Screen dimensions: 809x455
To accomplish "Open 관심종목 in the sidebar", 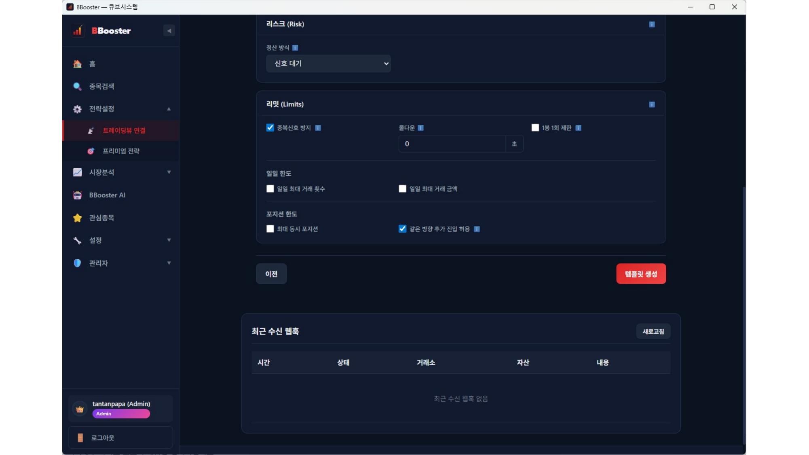I will click(101, 218).
